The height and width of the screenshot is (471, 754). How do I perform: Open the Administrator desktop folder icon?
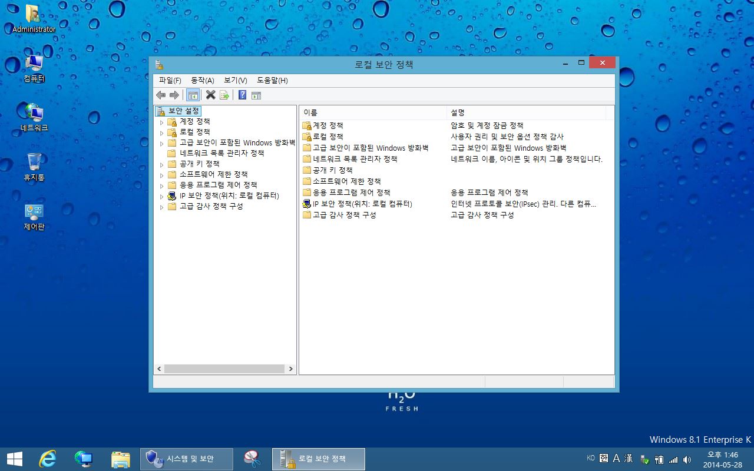pyautogui.click(x=34, y=19)
